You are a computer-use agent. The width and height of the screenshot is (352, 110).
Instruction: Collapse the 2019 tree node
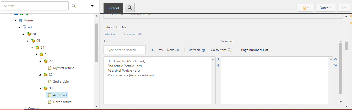(x=24, y=34)
